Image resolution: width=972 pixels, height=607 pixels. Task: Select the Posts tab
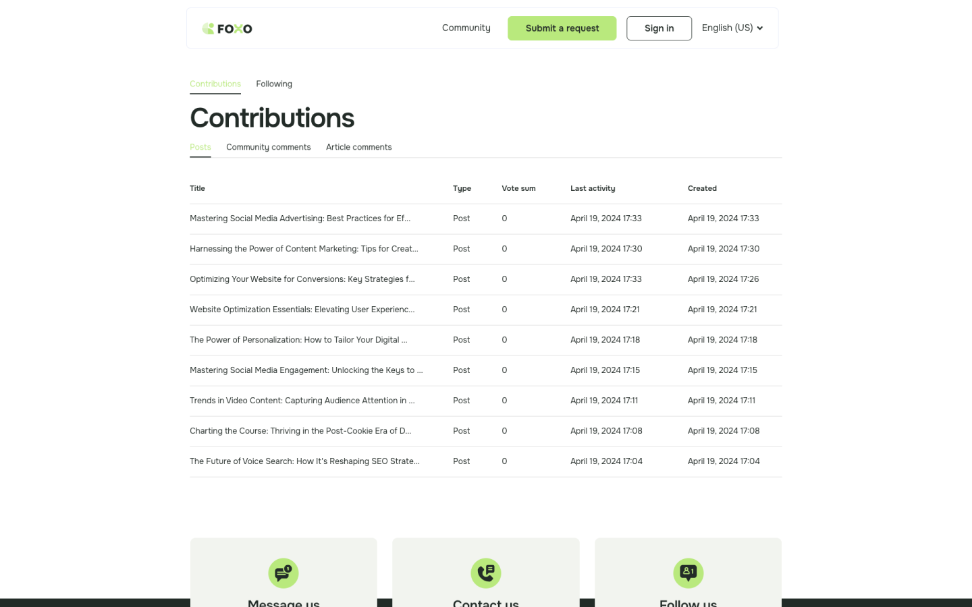tap(200, 147)
